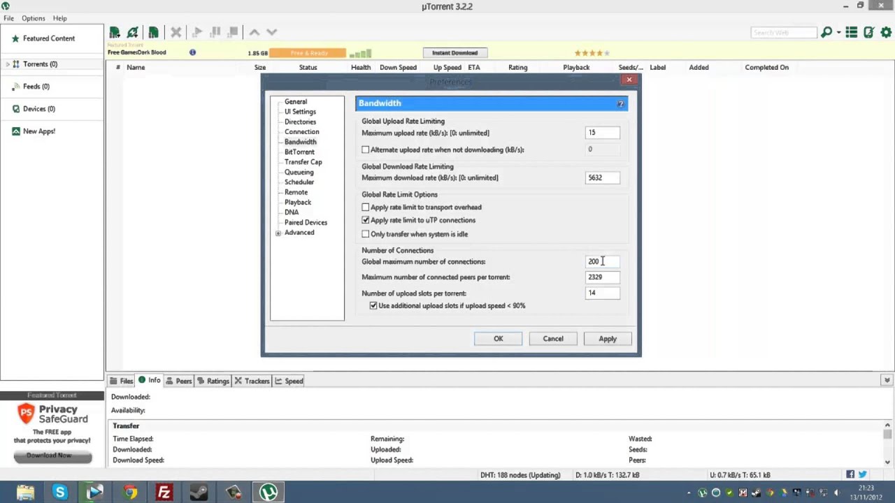Viewport: 895px width, 503px height.
Task: Click Apply in Preferences dialog
Action: click(x=607, y=339)
